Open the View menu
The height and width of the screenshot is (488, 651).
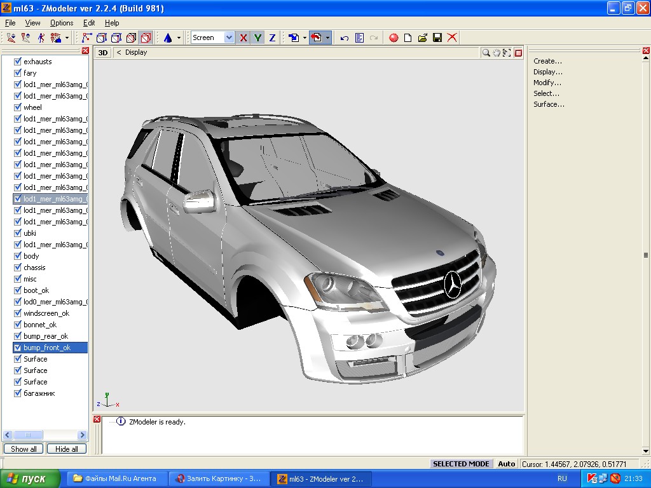pos(33,23)
